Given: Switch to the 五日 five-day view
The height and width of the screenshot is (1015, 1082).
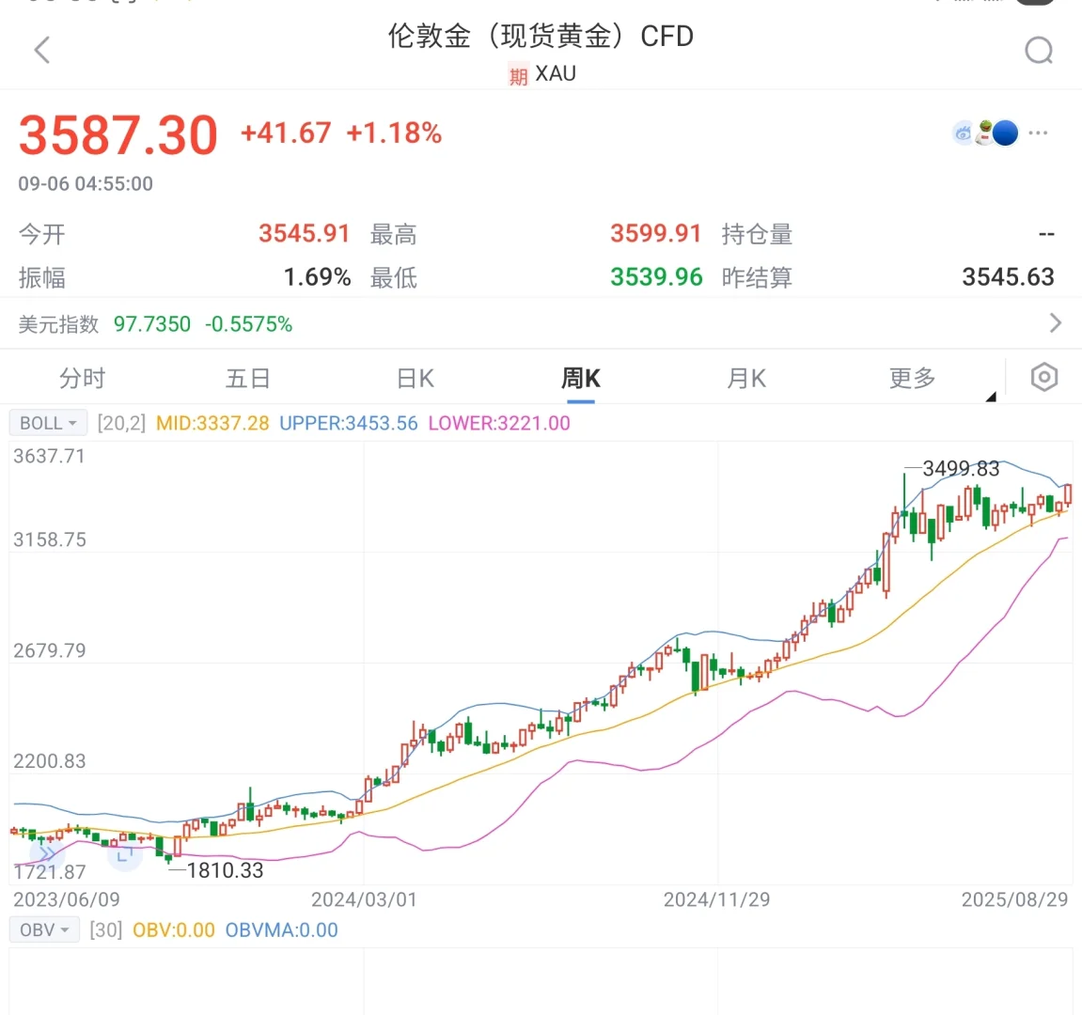Looking at the screenshot, I should (248, 378).
